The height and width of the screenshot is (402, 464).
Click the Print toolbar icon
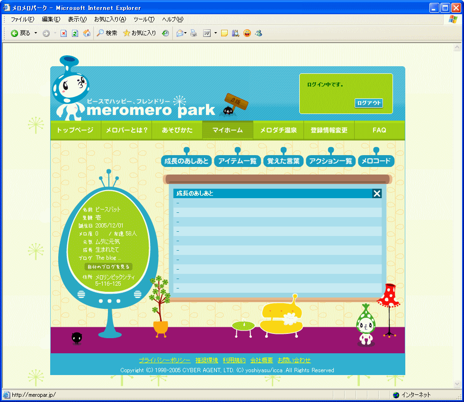point(194,33)
